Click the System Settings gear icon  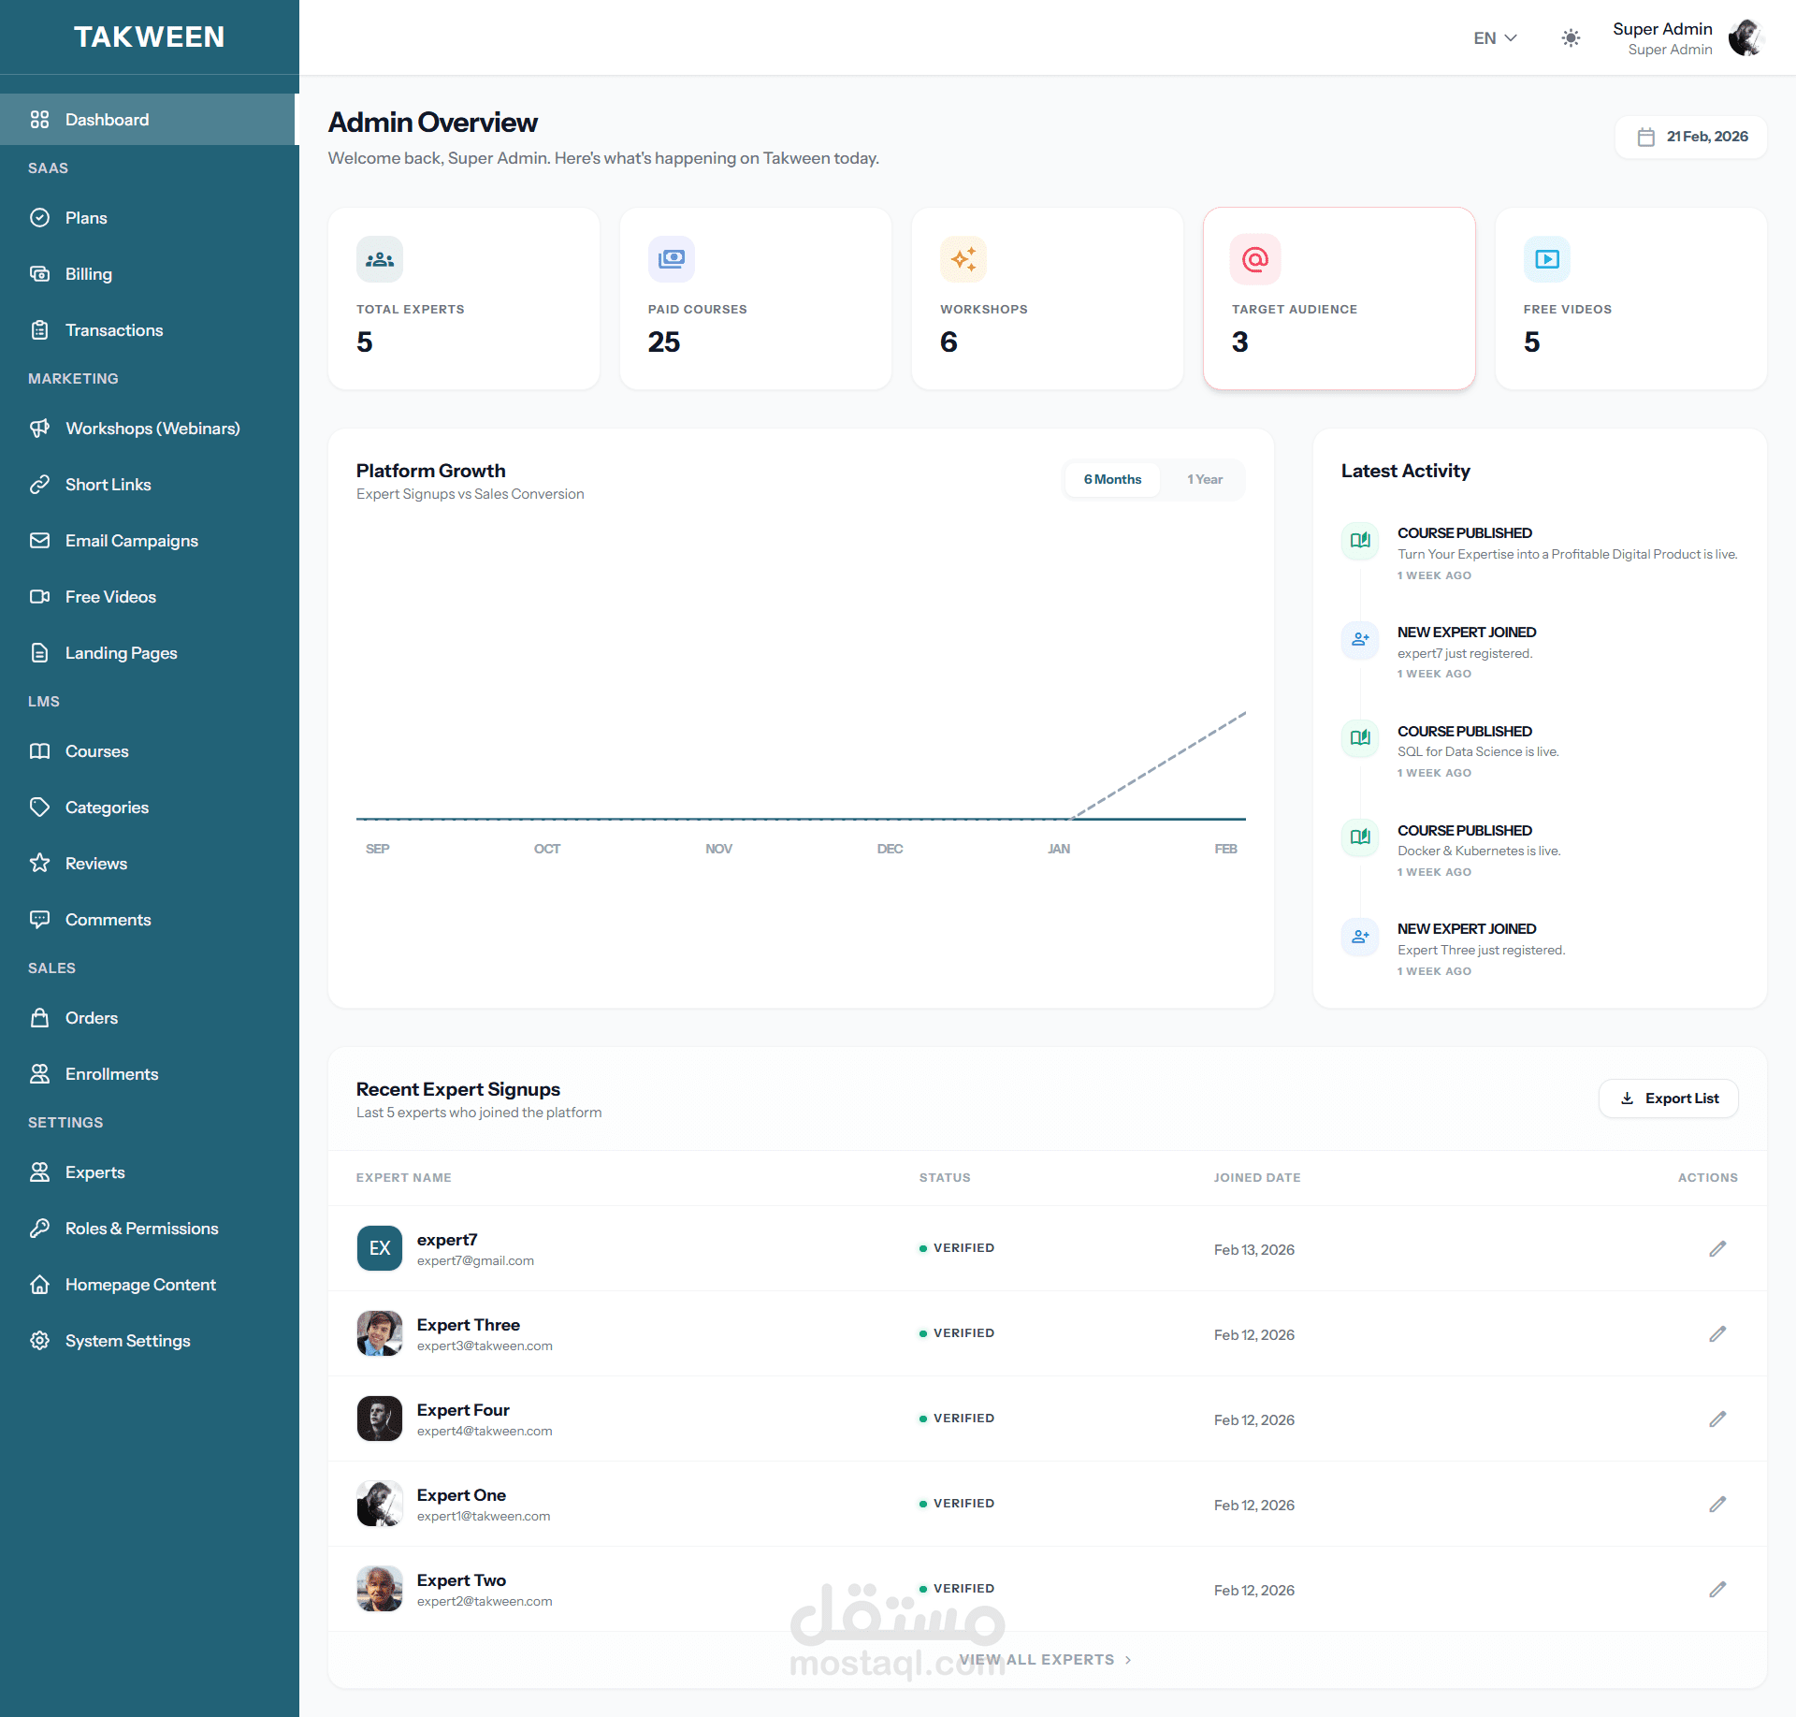(x=39, y=1341)
